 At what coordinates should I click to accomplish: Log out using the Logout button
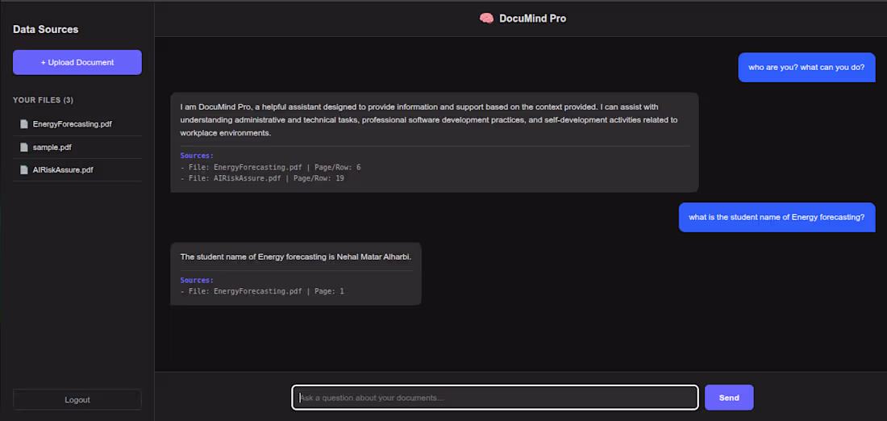(77, 399)
